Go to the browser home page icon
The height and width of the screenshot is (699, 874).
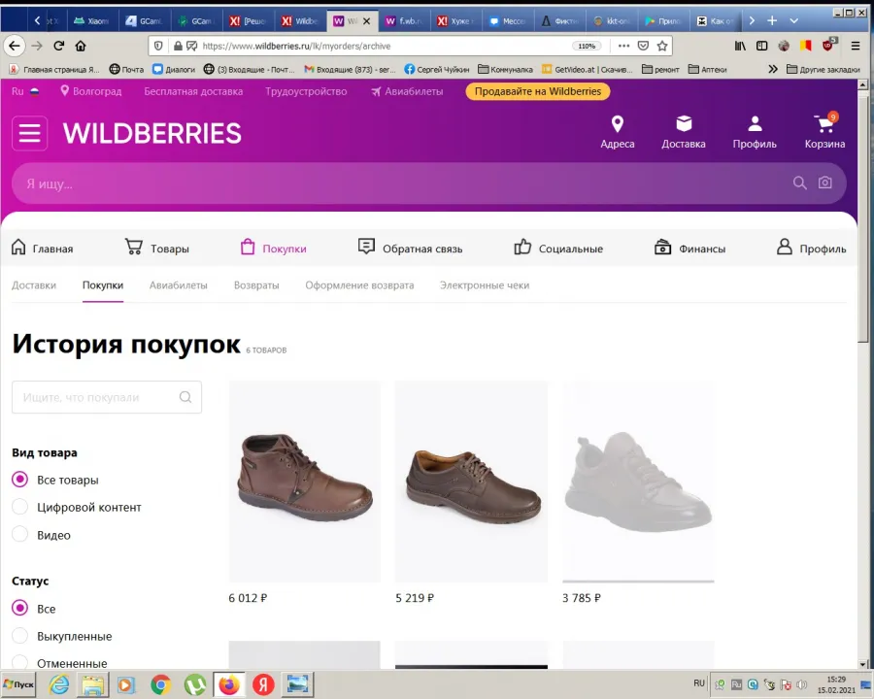[x=81, y=46]
